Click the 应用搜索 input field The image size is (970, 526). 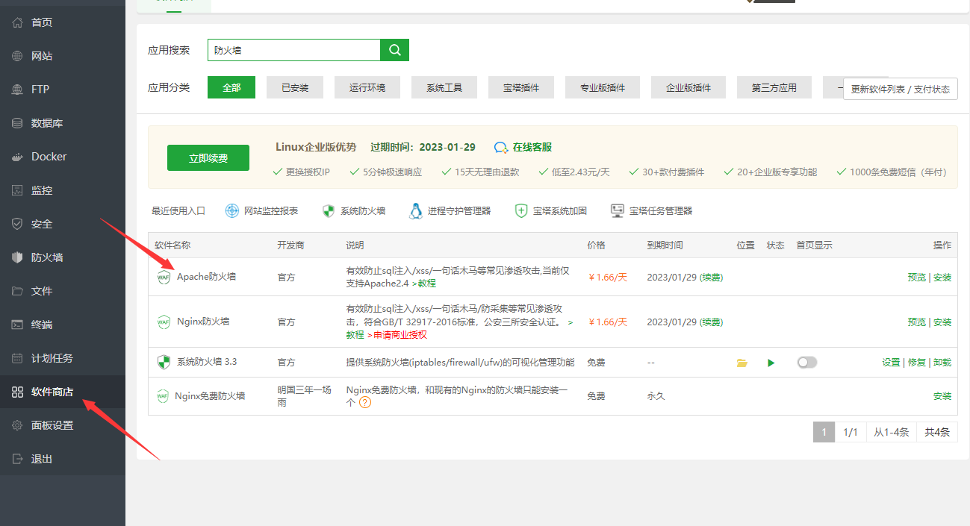[294, 50]
